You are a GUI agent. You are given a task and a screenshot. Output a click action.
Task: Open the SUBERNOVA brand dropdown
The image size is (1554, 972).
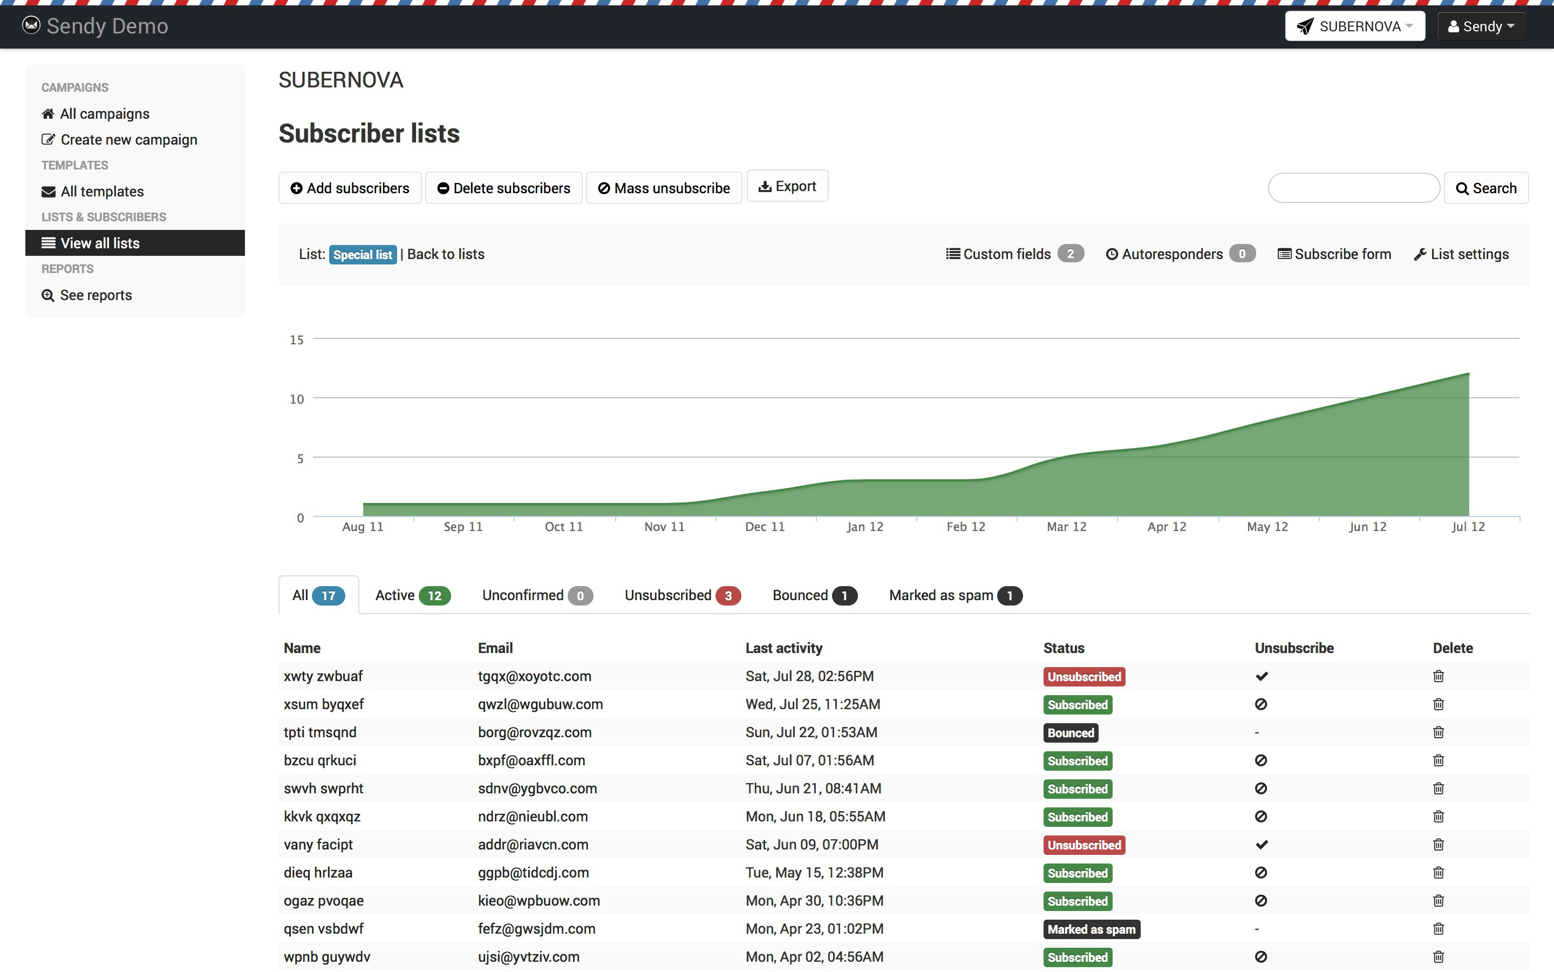[1355, 26]
